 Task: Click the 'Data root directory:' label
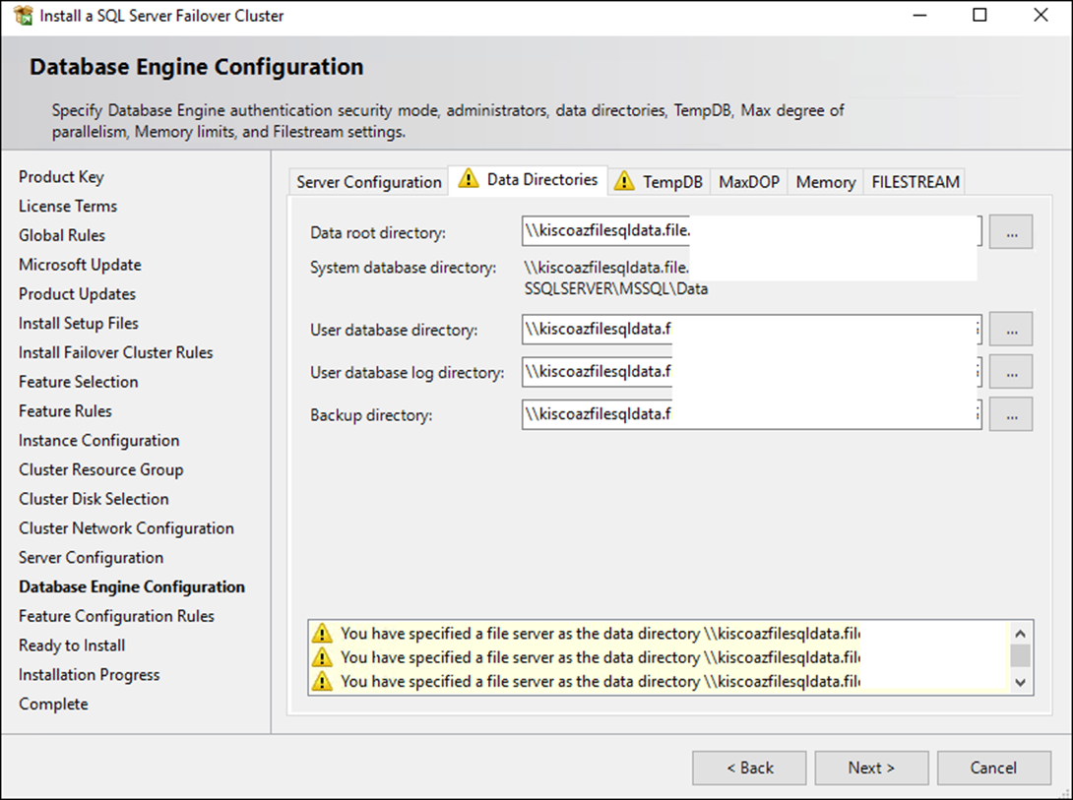click(378, 233)
